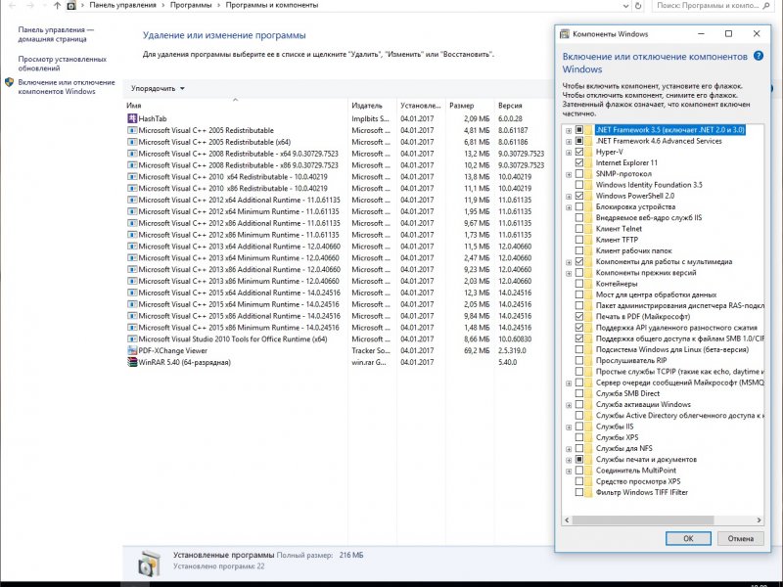Confirm the components dialog with OK
Viewport: 783px width, 587px height.
coord(688,538)
